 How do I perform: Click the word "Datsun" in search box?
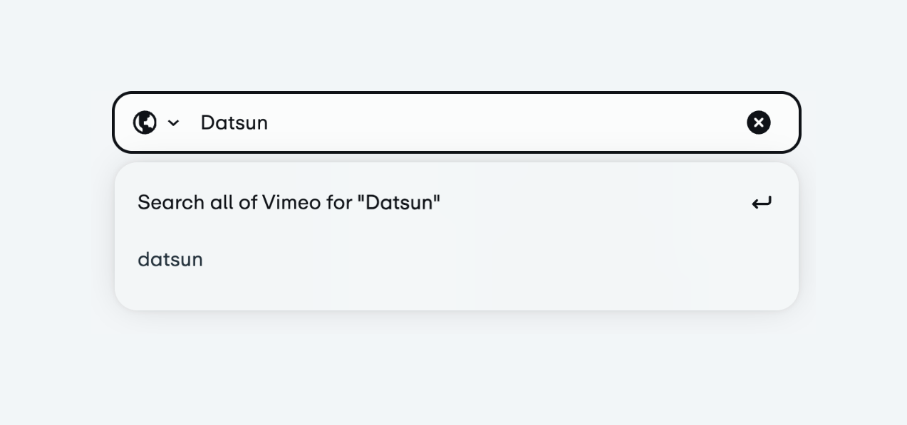[x=234, y=122]
